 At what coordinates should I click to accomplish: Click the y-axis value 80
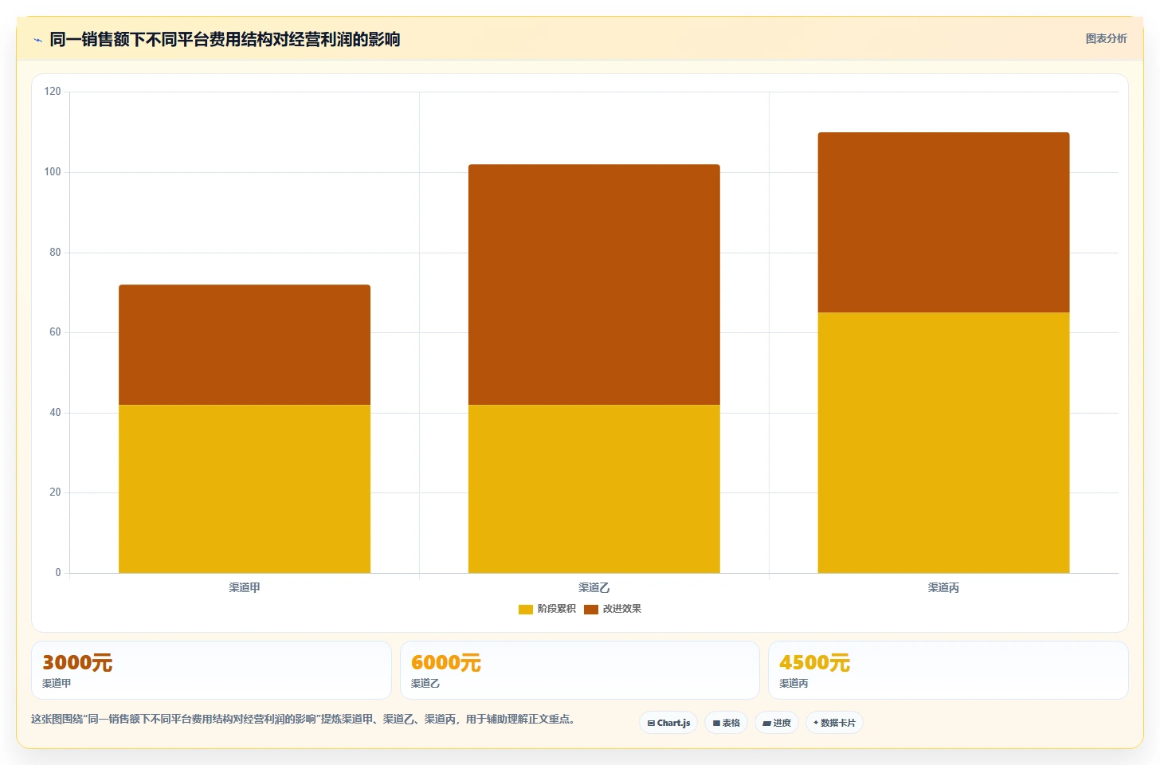click(x=55, y=253)
